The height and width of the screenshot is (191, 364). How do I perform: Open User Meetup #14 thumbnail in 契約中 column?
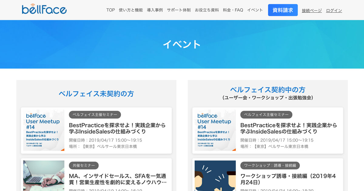tap(215, 130)
